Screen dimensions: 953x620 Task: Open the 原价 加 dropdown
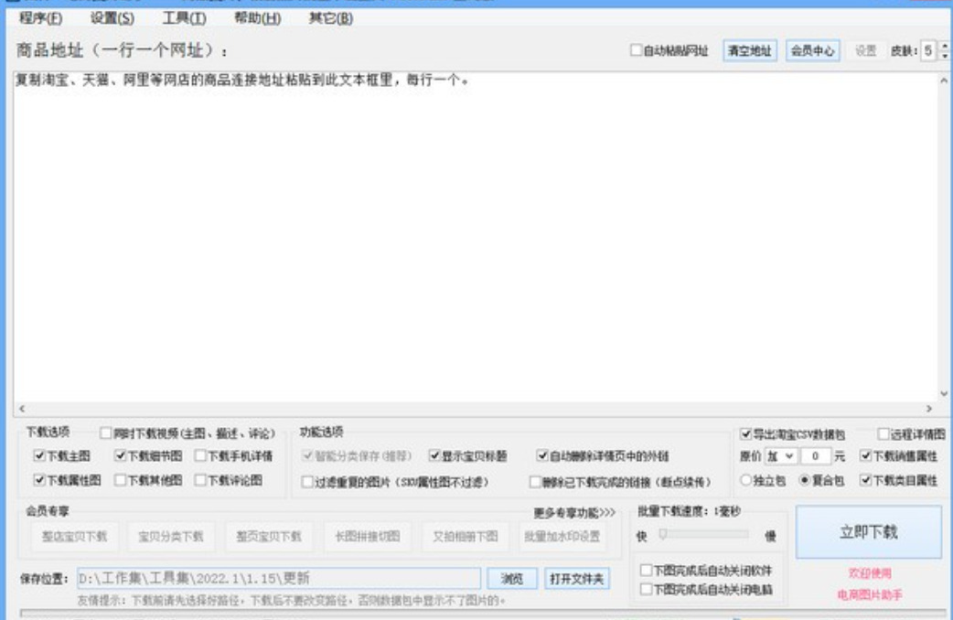point(780,456)
